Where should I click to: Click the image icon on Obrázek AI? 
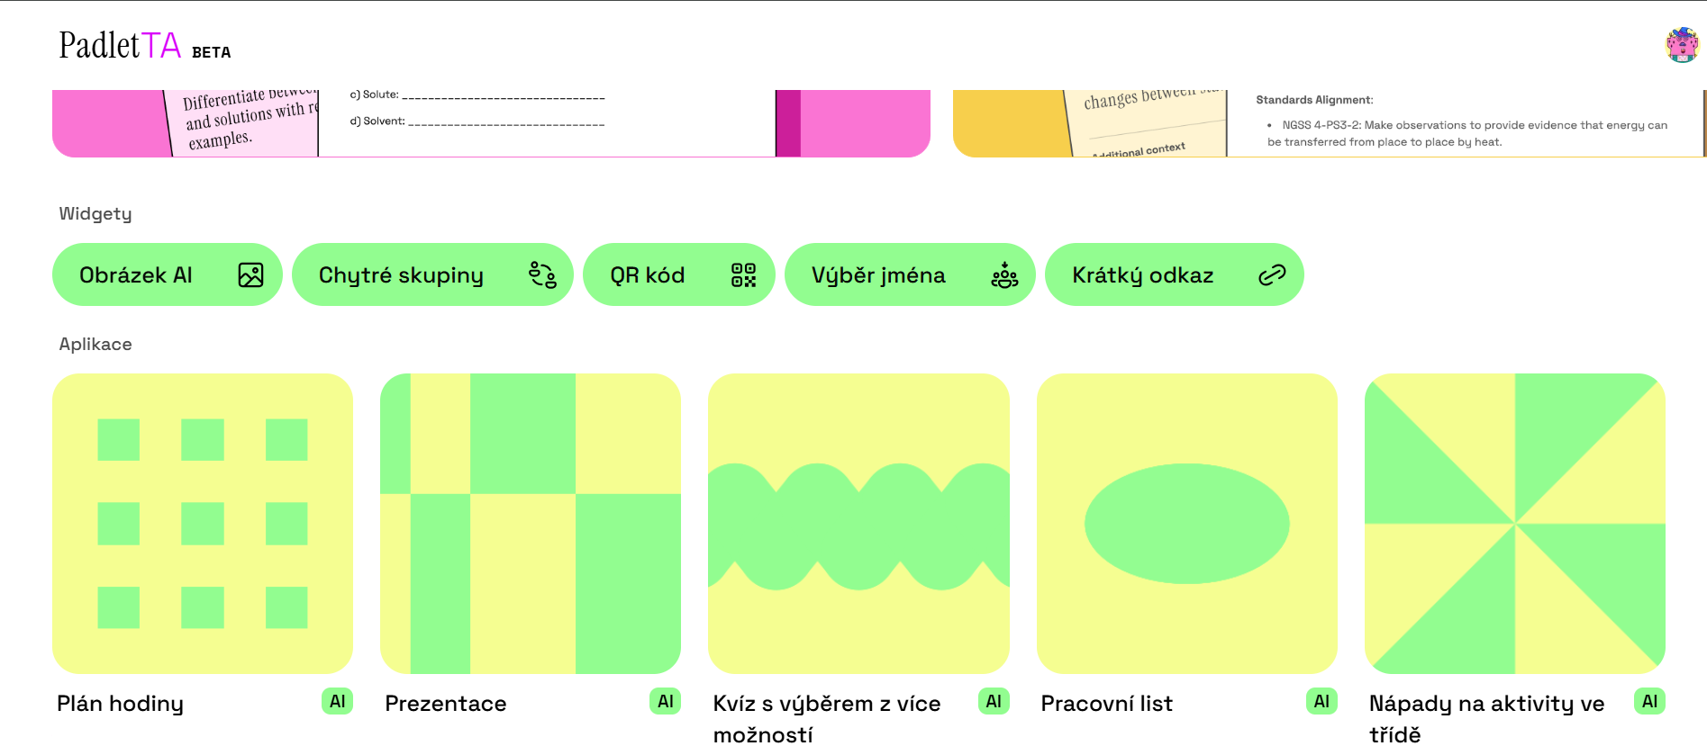pyautogui.click(x=250, y=274)
